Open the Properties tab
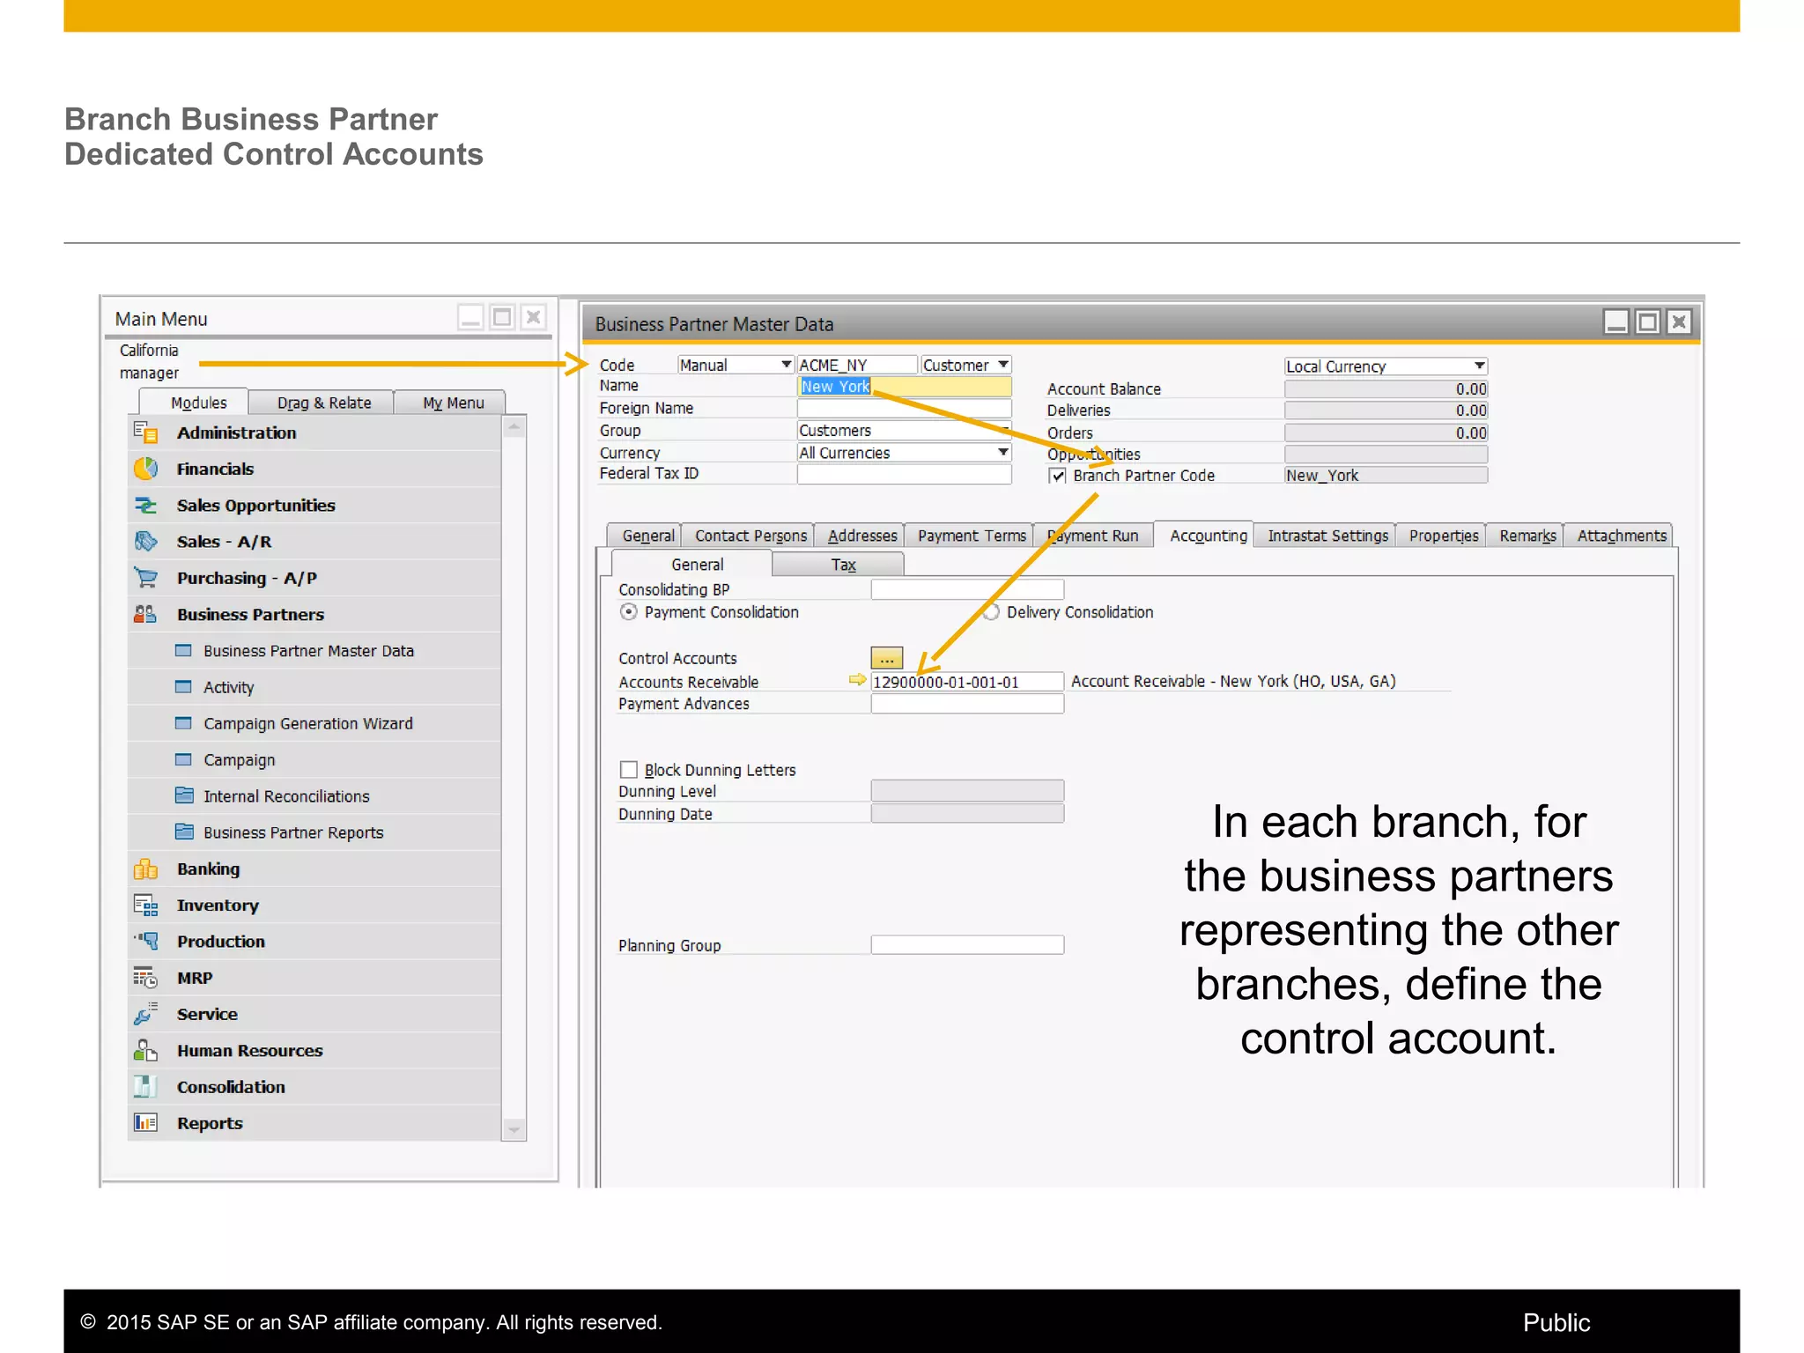The height and width of the screenshot is (1353, 1804). [1443, 536]
